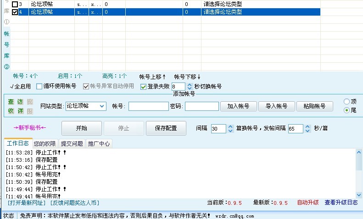Click the grayed 设 icon
The height and width of the screenshot is (219, 363).
(29, 102)
